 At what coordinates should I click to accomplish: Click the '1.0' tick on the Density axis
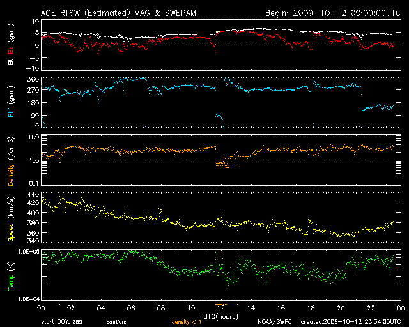[x=34, y=161]
